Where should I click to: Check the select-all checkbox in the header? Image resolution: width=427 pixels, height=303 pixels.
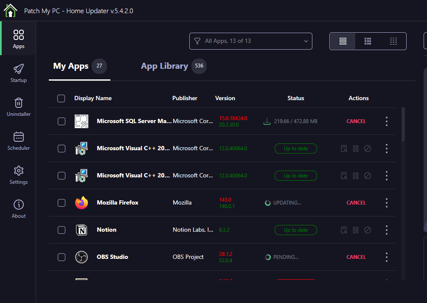click(61, 98)
